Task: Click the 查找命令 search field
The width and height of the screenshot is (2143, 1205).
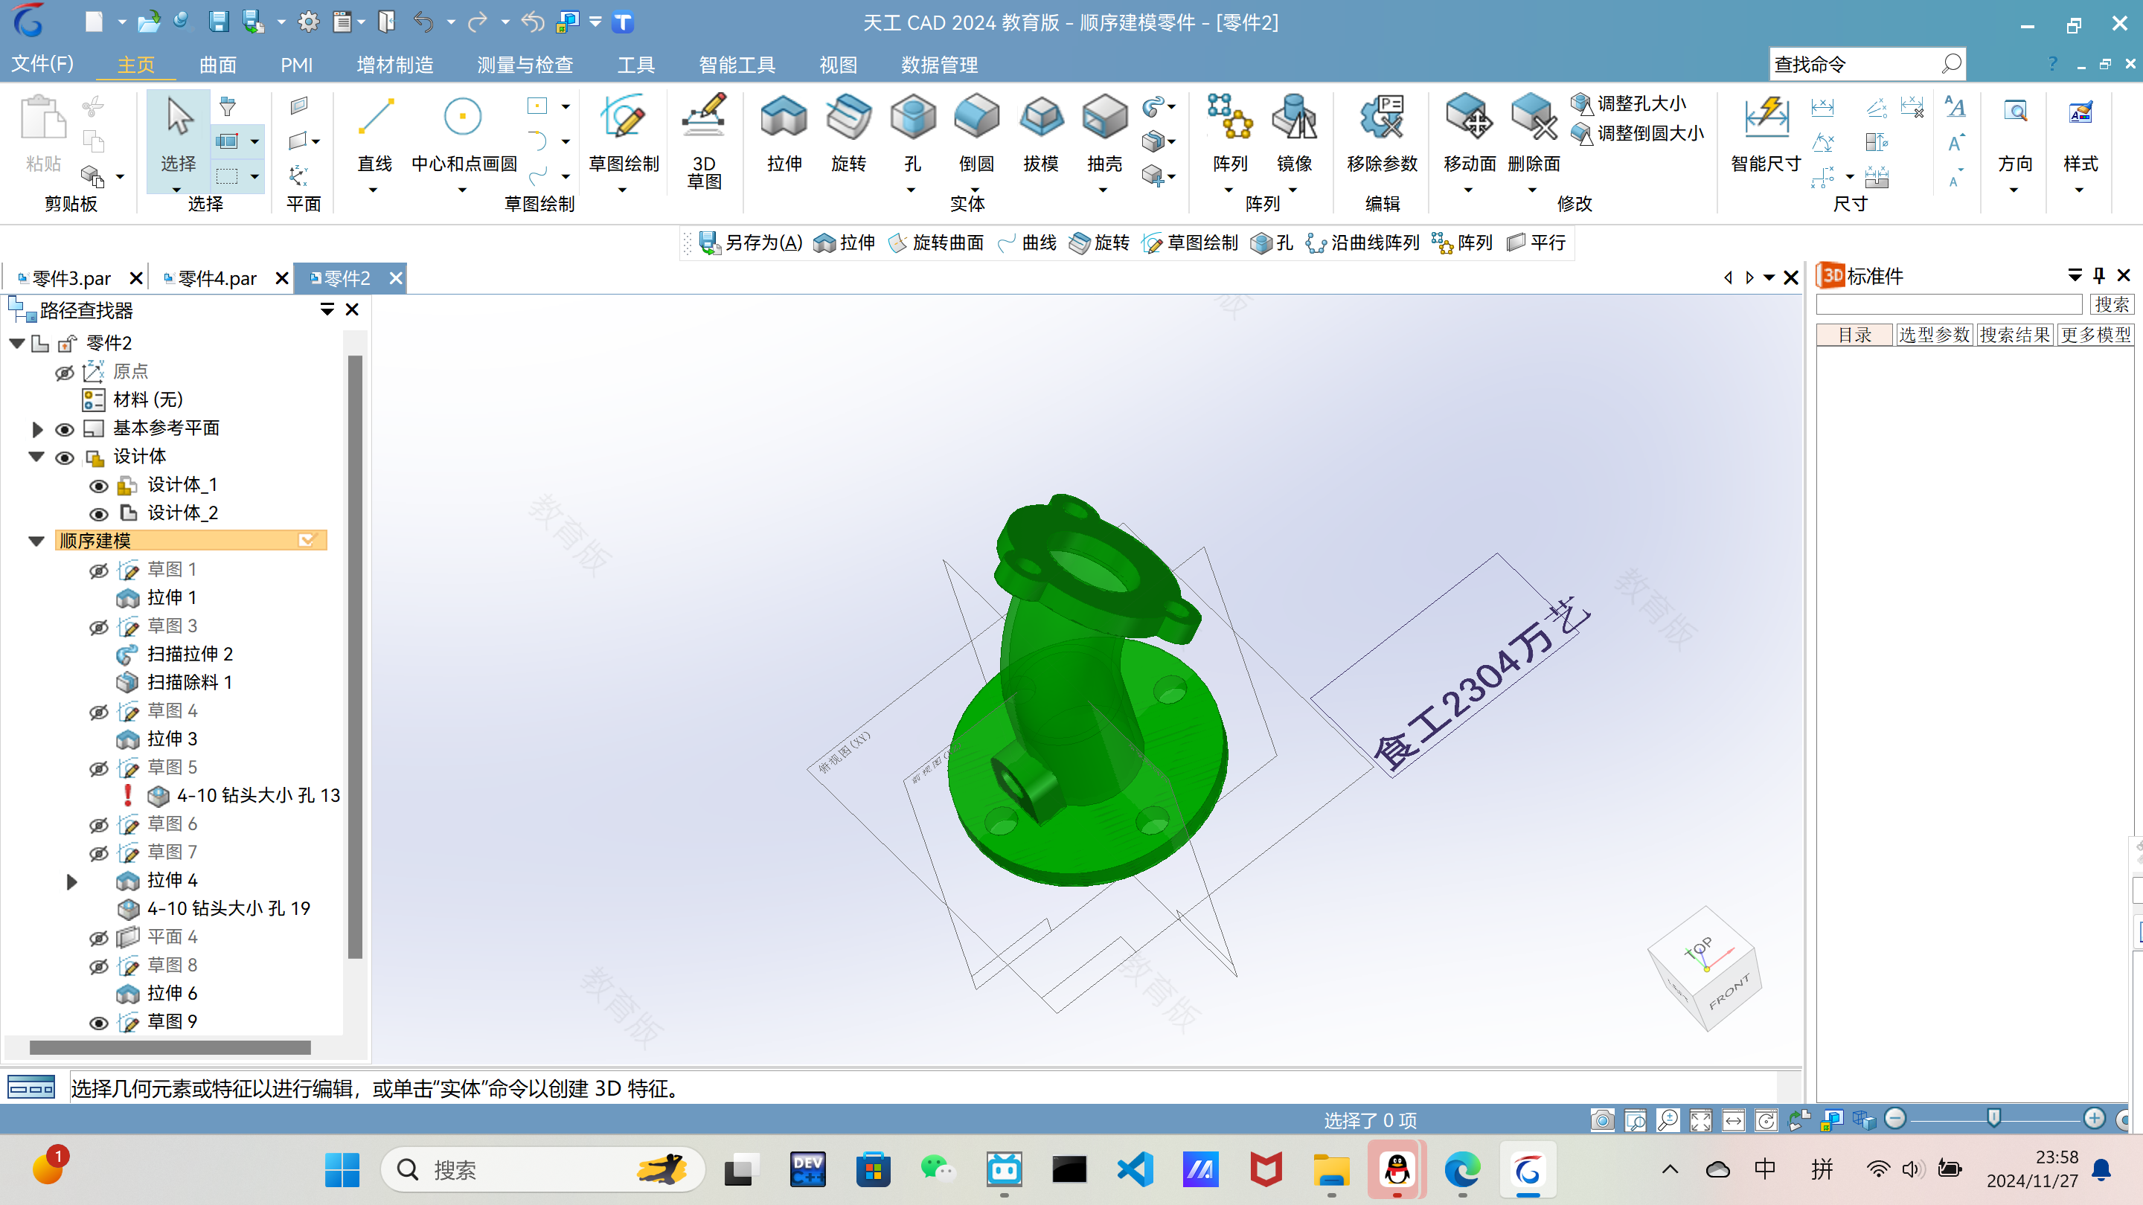Action: pos(1867,64)
